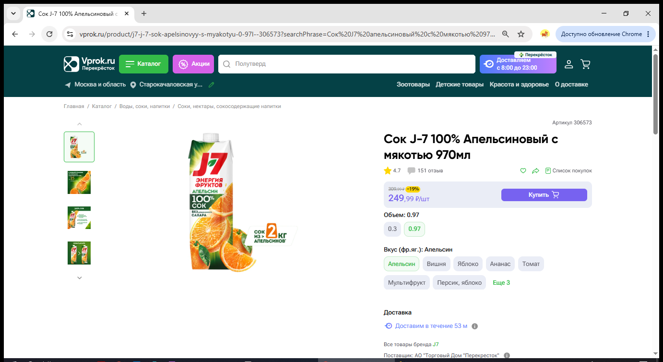Click the 249,99 ₽/шт price
This screenshot has height=362, width=663.
point(409,198)
